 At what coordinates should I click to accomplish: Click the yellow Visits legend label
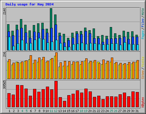(x=143, y=62)
